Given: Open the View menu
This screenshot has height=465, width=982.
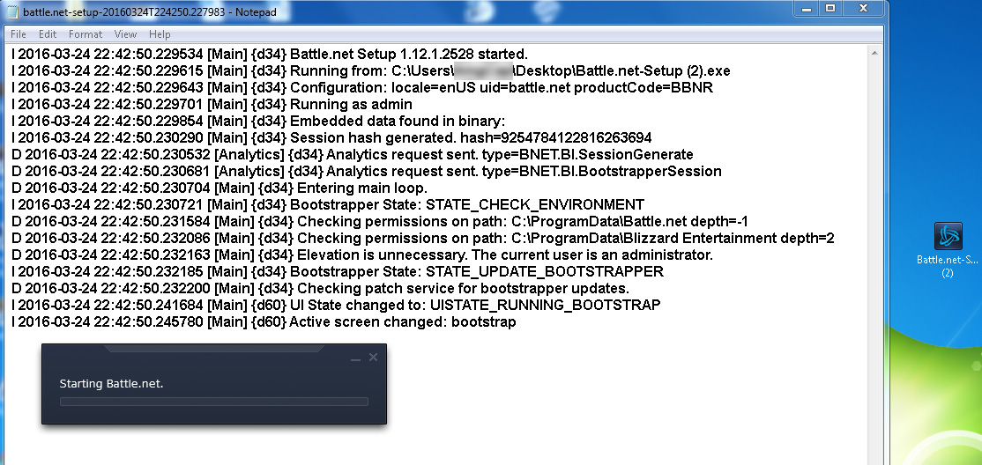Looking at the screenshot, I should click(x=125, y=34).
